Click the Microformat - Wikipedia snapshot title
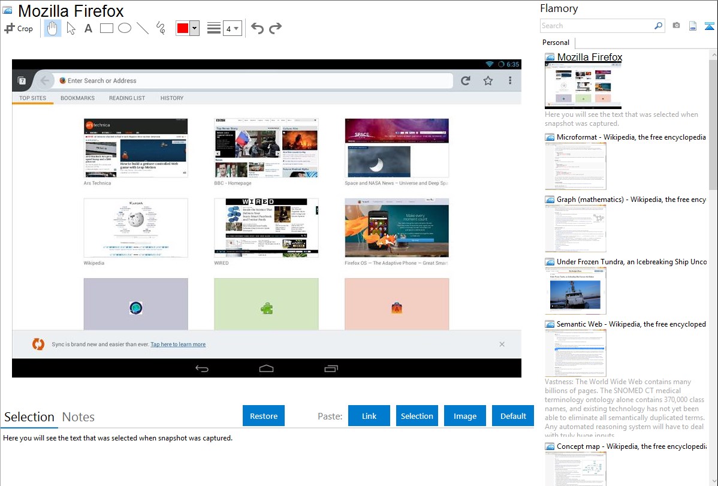Image resolution: width=718 pixels, height=486 pixels. (x=631, y=137)
